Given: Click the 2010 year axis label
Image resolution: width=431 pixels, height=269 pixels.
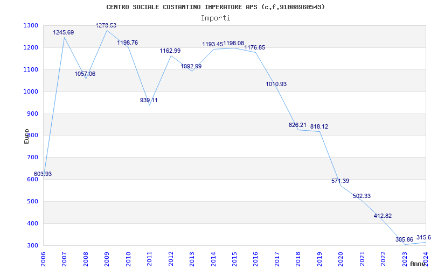Looking at the screenshot, I should [x=128, y=259].
